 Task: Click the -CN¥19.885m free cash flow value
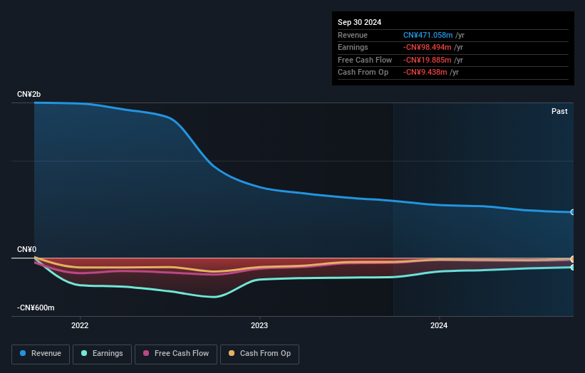[x=427, y=60]
